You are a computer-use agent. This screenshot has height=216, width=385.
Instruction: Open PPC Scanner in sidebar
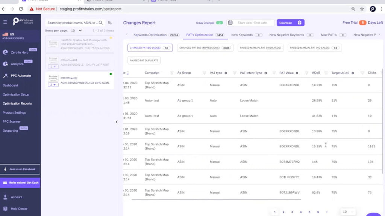12,121
